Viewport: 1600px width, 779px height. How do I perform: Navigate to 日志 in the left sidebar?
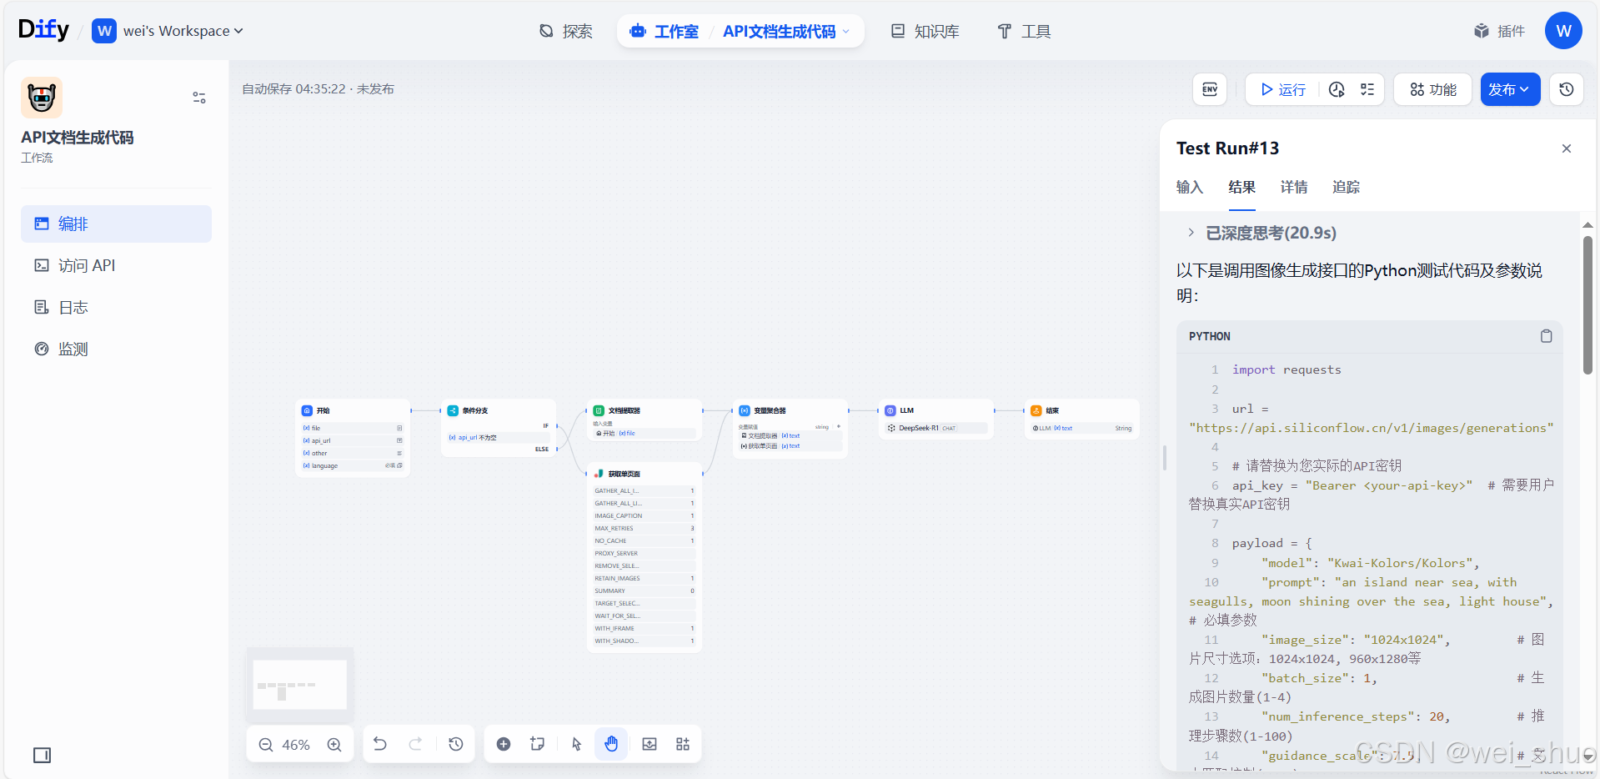[72, 307]
